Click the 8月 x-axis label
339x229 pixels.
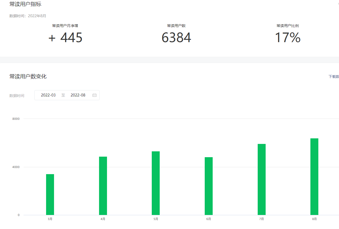click(x=314, y=219)
